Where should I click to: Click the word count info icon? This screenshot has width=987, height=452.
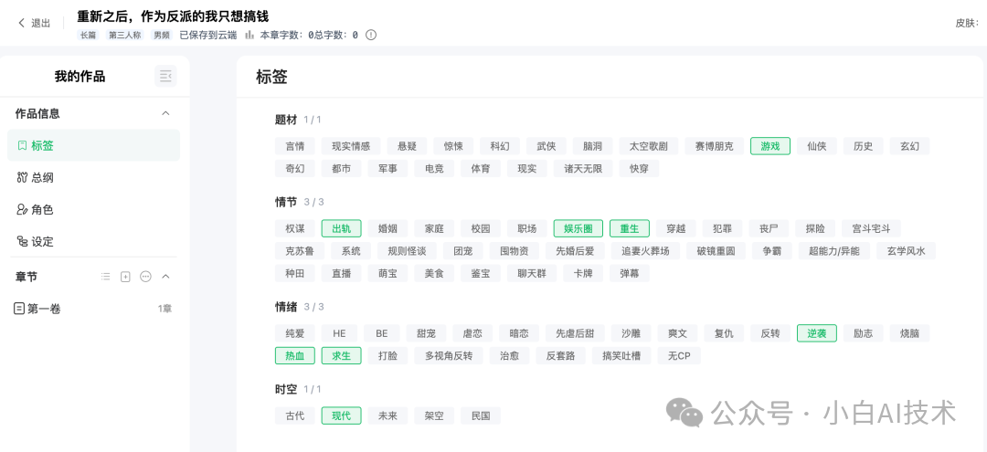(371, 36)
